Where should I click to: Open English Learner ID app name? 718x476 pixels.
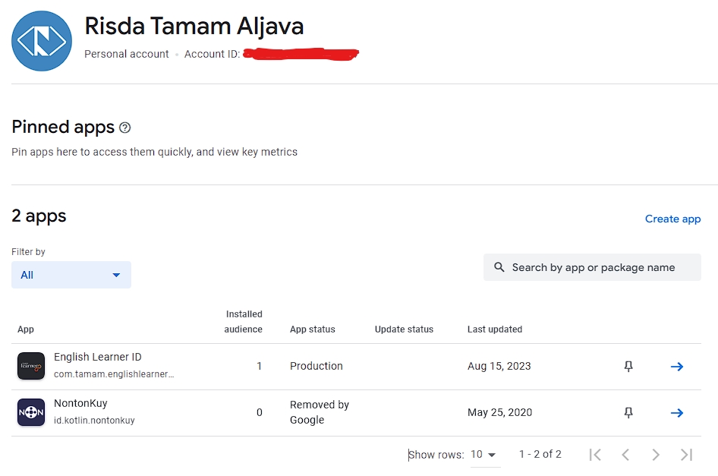tap(97, 357)
